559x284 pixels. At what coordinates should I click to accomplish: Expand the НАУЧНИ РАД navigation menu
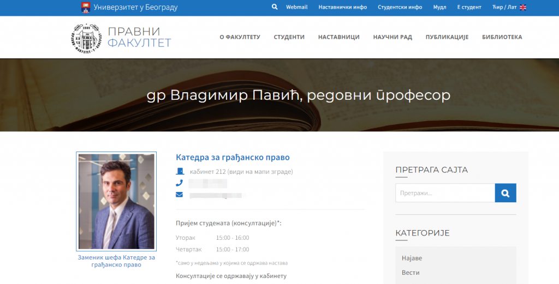pos(393,38)
